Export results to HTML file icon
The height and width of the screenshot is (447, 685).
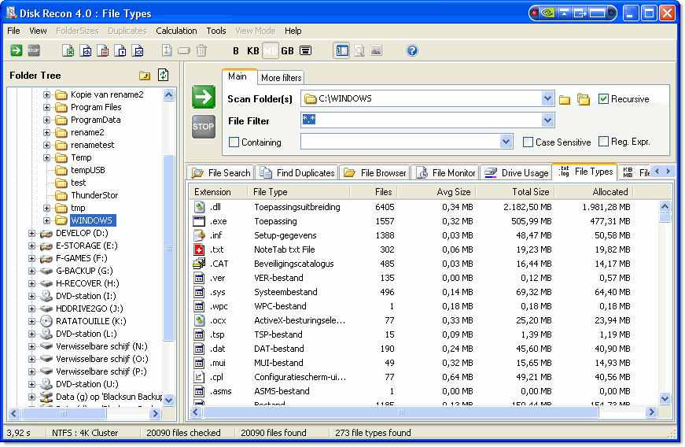[86, 50]
